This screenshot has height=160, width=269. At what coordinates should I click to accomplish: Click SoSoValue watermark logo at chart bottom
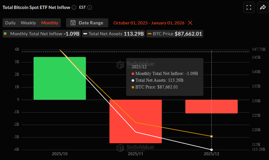coord(120,147)
